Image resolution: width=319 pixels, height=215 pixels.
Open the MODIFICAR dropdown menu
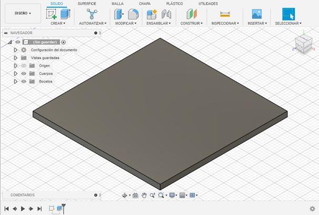pos(126,24)
